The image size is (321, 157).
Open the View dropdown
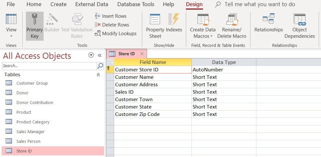(x=11, y=36)
